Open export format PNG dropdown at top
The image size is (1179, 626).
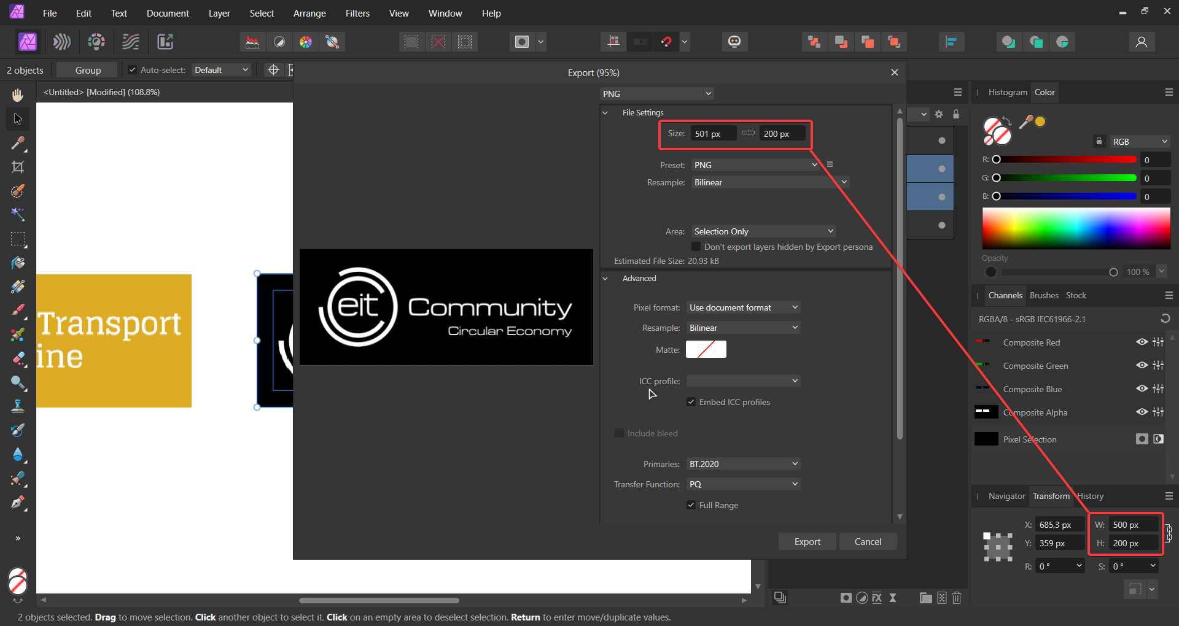pyautogui.click(x=656, y=94)
